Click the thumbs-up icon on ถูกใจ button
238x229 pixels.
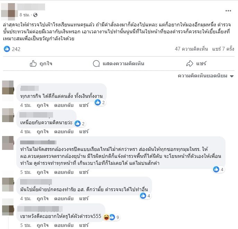click(33, 63)
